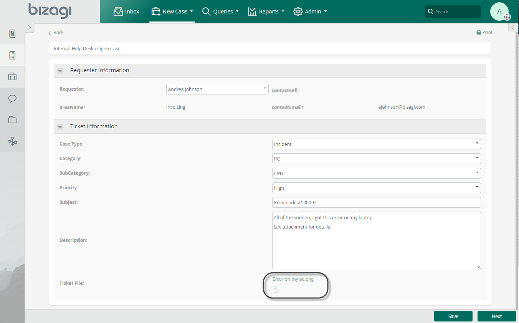Click the New Case briefcase icon
Viewport: 519px width, 323px height.
pos(155,12)
